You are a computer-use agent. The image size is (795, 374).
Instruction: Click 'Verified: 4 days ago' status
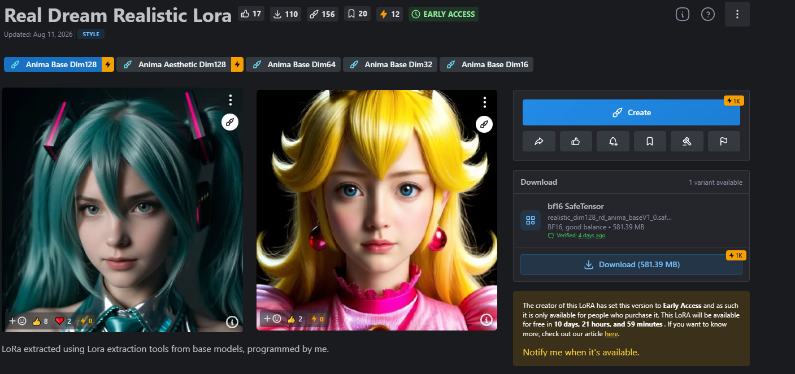coord(577,236)
